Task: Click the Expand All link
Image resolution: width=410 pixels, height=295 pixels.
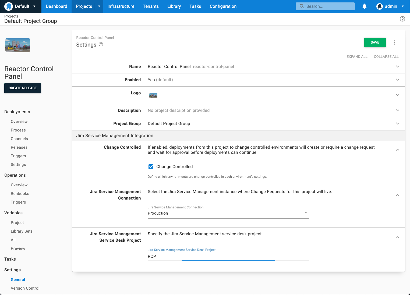Action: coord(357,56)
